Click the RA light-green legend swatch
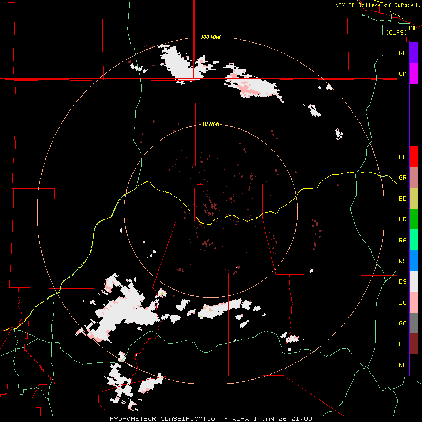422x422 pixels. (414, 240)
